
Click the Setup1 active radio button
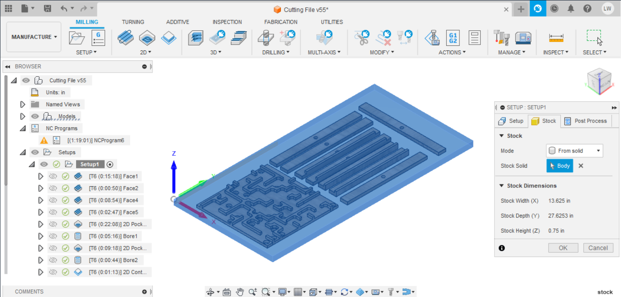point(110,164)
